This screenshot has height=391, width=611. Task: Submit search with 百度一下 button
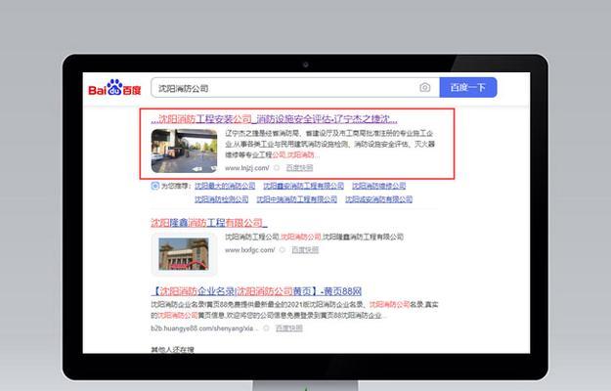point(468,87)
